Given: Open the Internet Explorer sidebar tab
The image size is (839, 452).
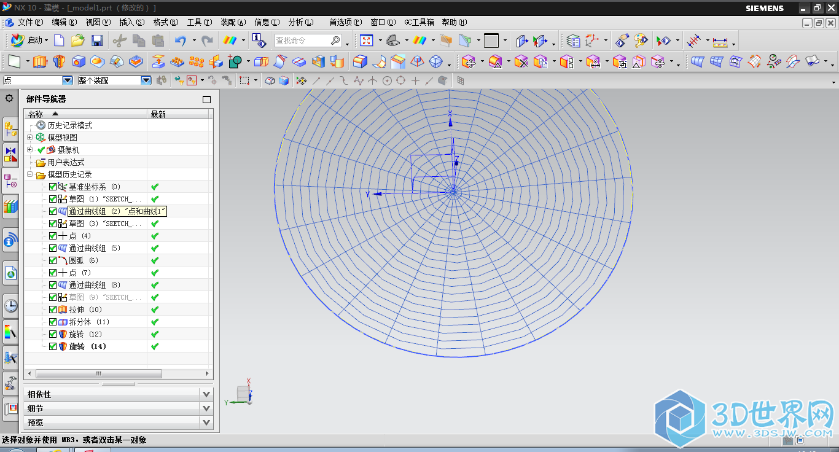Looking at the screenshot, I should (x=10, y=273).
